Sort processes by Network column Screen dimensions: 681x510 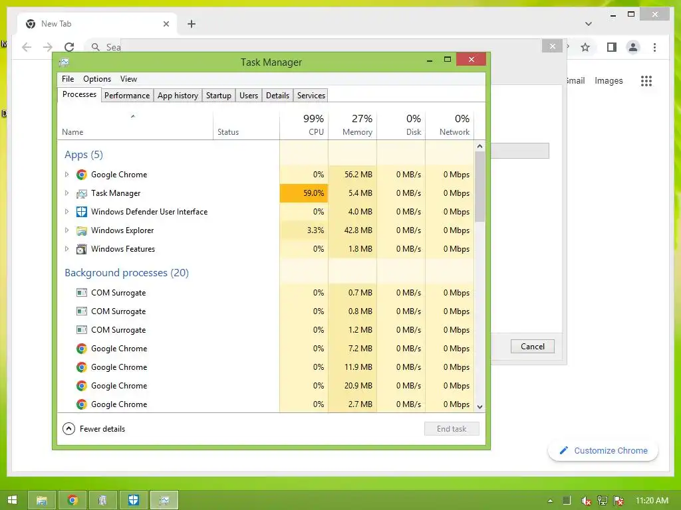click(450, 125)
